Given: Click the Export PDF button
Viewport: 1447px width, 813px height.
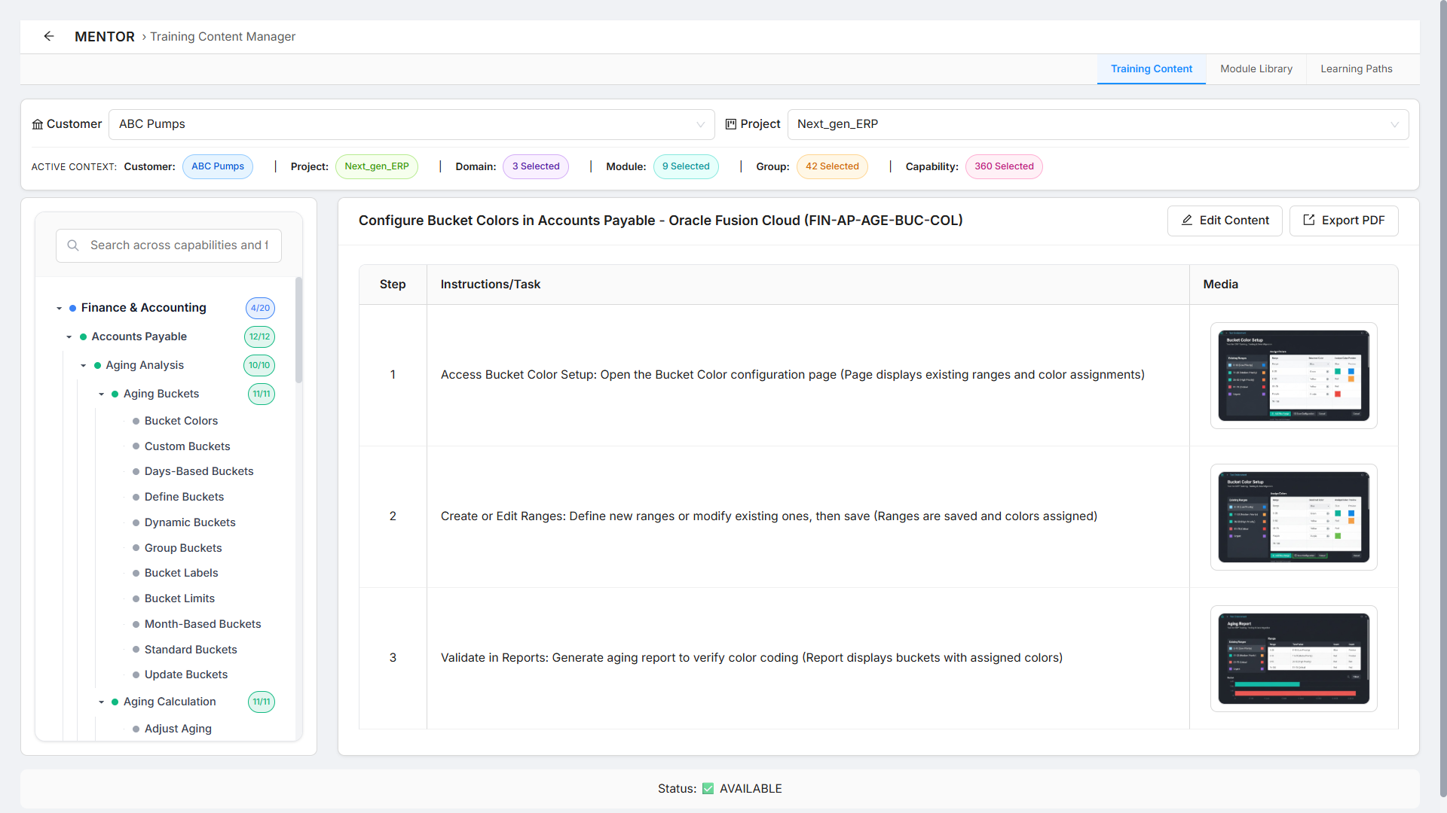Looking at the screenshot, I should point(1344,221).
